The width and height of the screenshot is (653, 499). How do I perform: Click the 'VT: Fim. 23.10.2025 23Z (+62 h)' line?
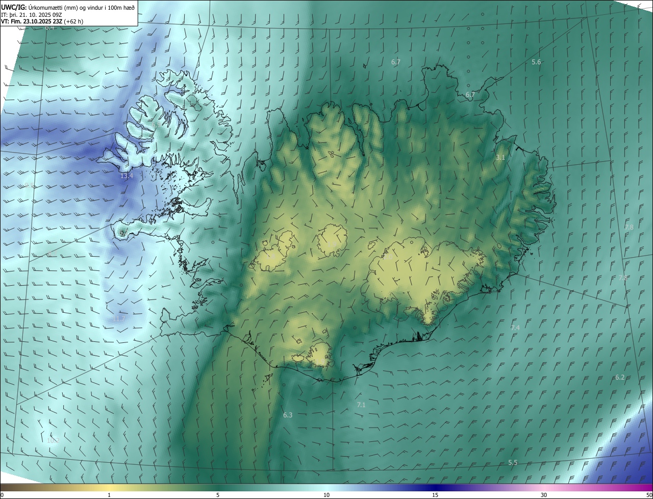point(42,22)
